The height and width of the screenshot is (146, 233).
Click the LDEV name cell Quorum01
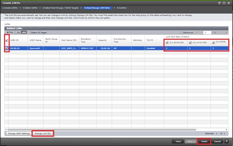click(x=36, y=48)
